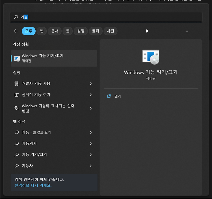
Task: Expand chevron for Windows 기능에 표시되는 언어 변경
Action: (91, 108)
